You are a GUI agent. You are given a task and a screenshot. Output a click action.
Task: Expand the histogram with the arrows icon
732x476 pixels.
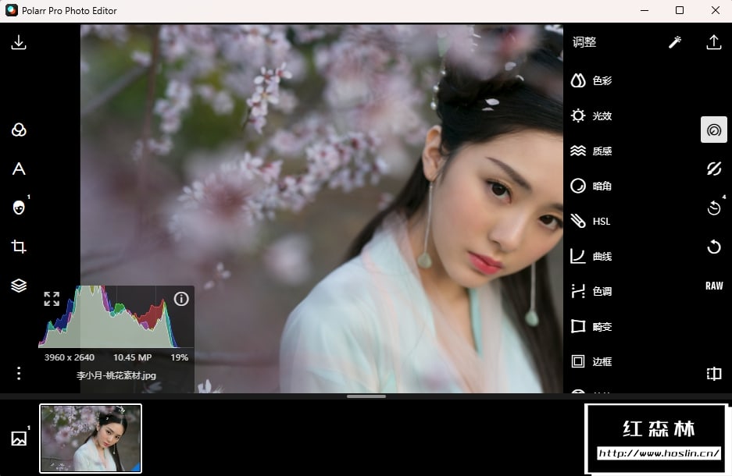click(x=52, y=299)
